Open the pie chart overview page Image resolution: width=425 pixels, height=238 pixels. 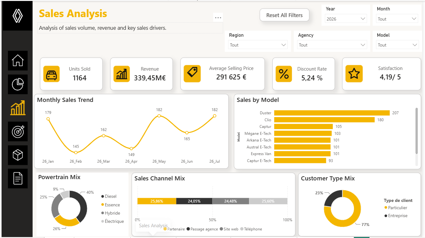click(x=18, y=84)
